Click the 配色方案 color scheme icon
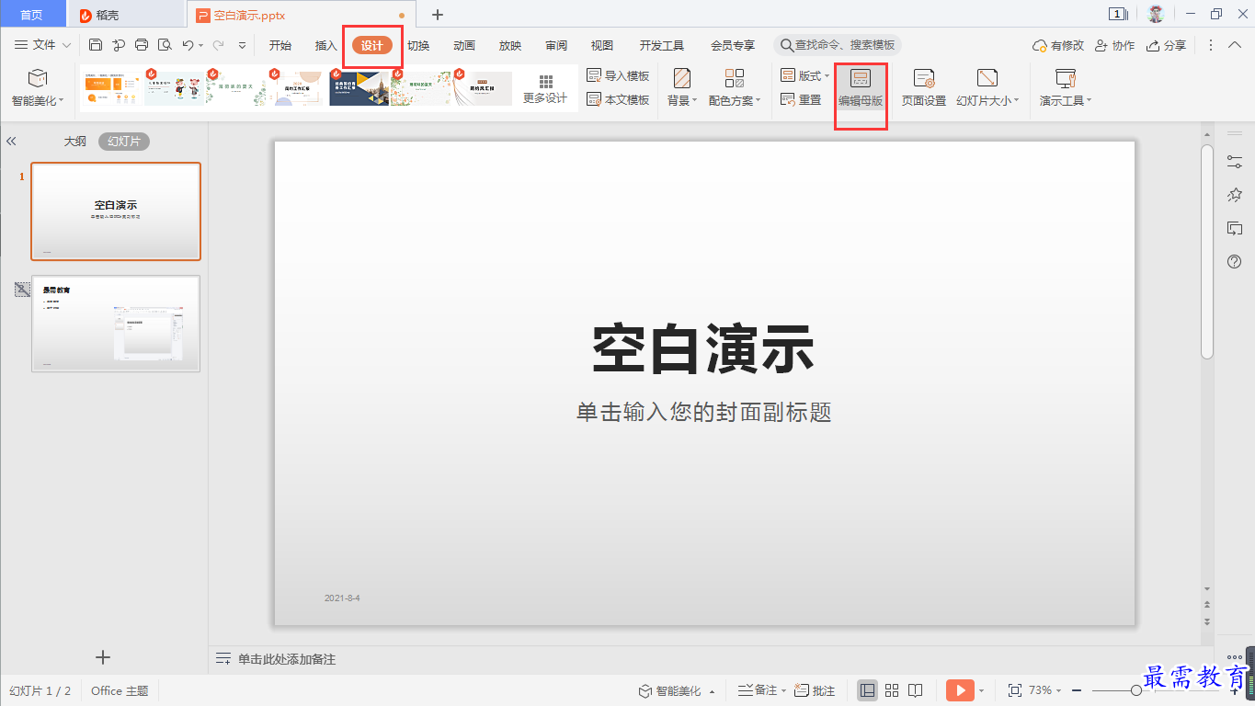The height and width of the screenshot is (706, 1255). click(735, 77)
